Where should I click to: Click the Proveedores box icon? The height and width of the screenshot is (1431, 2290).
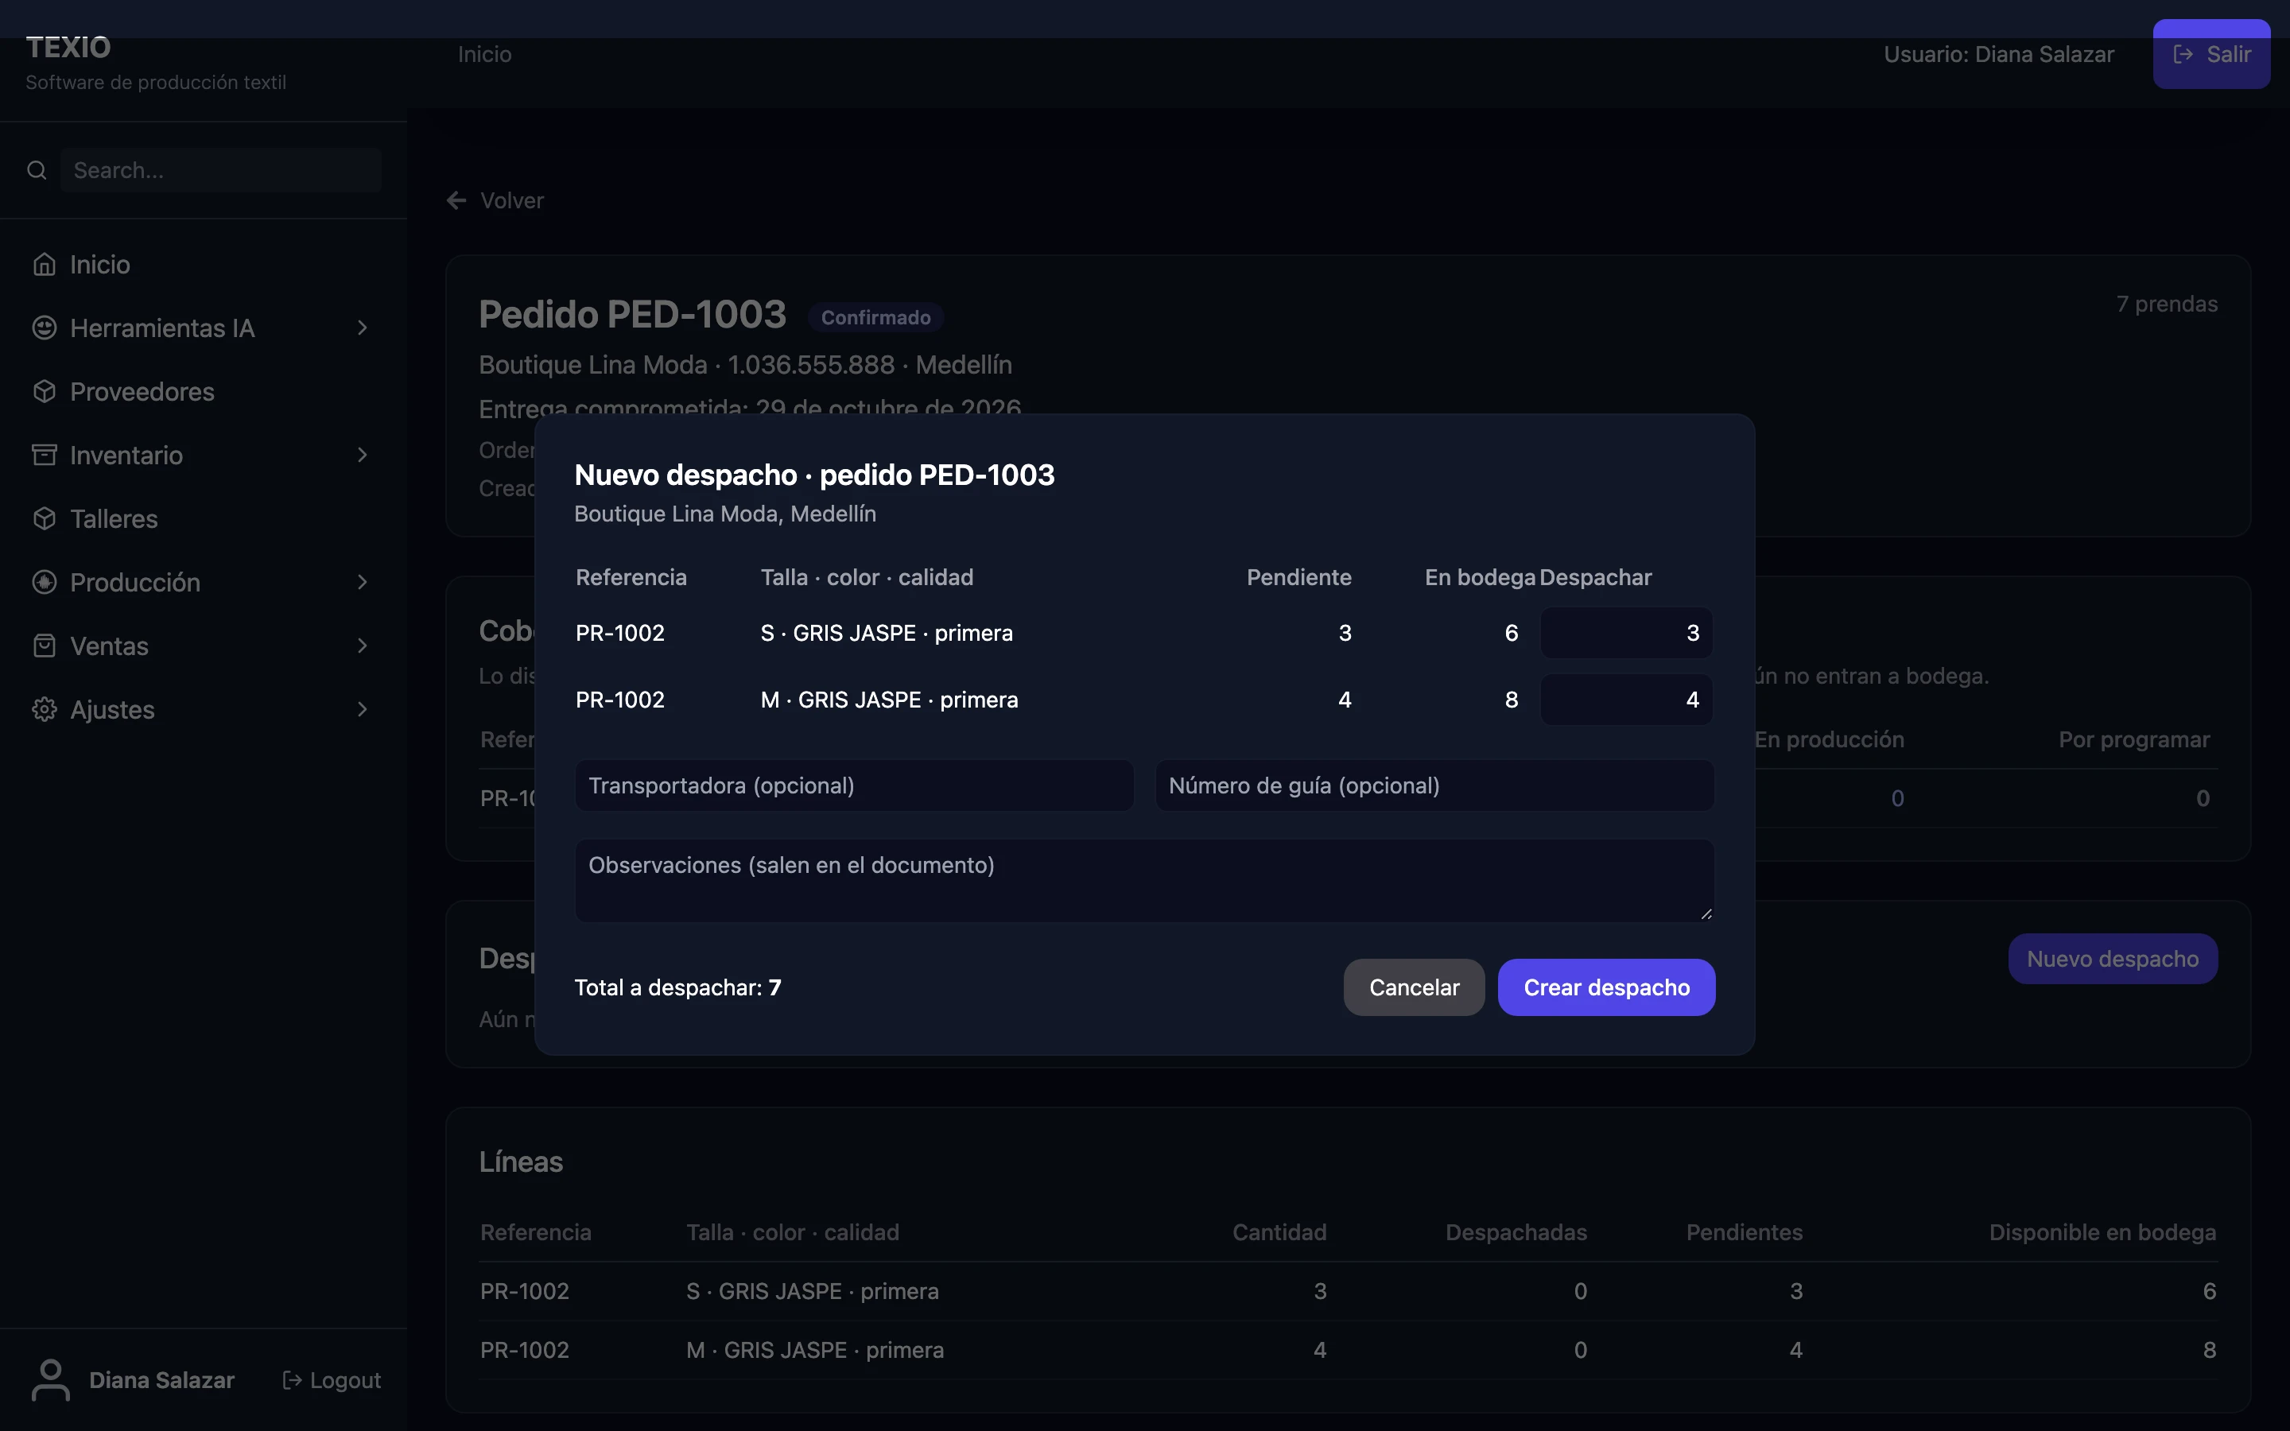pos(45,391)
